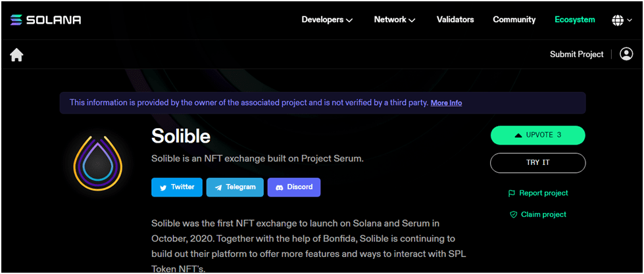Join Solible's Discord server
The height and width of the screenshot is (274, 644).
pyautogui.click(x=294, y=187)
